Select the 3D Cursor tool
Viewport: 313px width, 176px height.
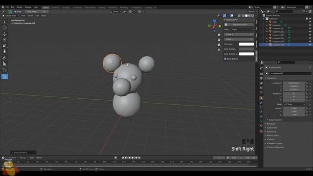pyautogui.click(x=4, y=28)
